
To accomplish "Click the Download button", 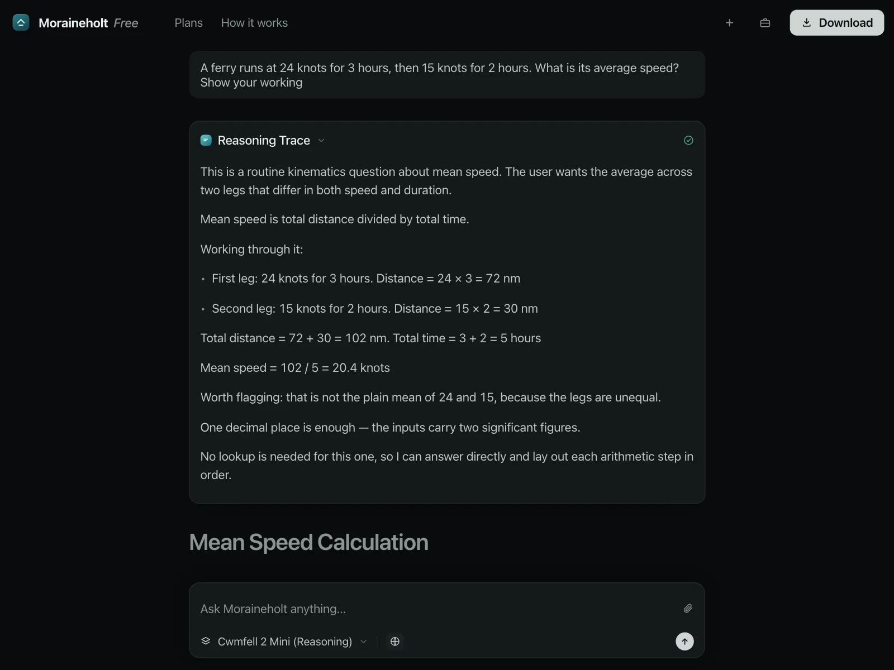I will (x=836, y=23).
